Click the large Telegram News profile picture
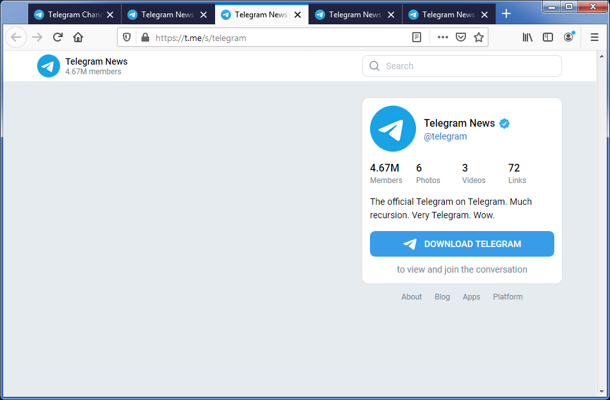Image resolution: width=610 pixels, height=400 pixels. point(393,129)
